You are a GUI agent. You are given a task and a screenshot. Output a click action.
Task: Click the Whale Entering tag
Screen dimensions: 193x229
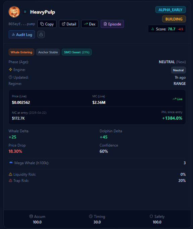coord(21,52)
